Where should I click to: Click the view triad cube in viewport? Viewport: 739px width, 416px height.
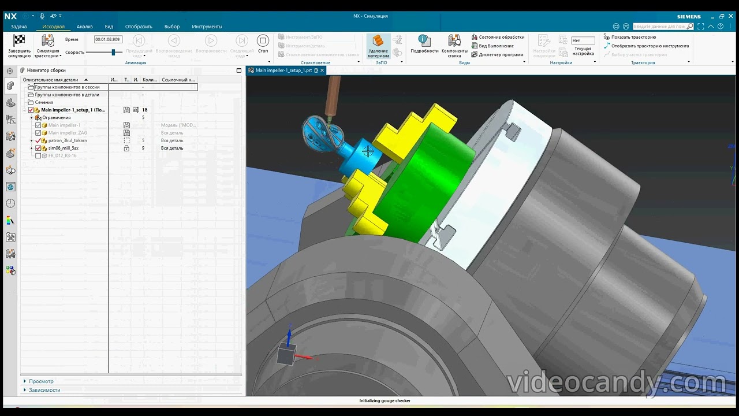point(286,355)
